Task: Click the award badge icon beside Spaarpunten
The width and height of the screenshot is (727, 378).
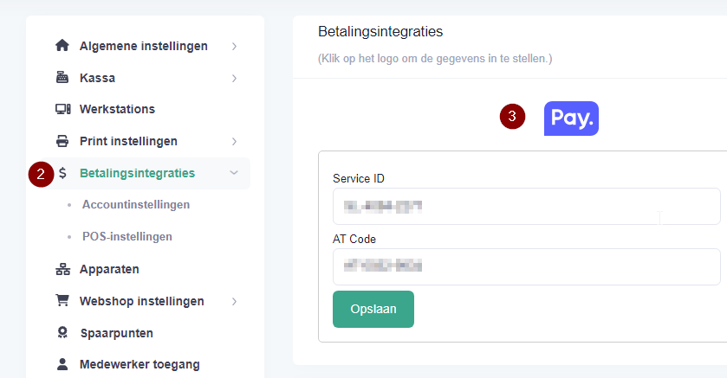Action: tap(62, 333)
